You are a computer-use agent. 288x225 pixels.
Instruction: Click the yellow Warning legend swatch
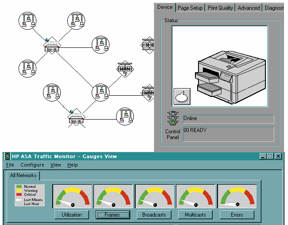(19, 190)
